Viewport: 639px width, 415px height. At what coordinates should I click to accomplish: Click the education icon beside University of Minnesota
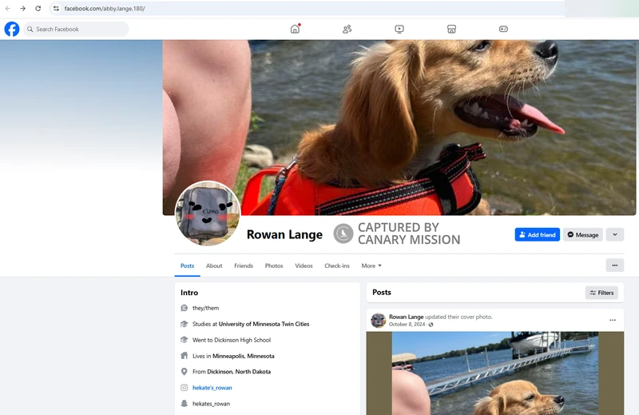(185, 324)
